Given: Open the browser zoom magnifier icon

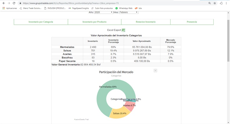Looking at the screenshot, I should click(x=209, y=3).
